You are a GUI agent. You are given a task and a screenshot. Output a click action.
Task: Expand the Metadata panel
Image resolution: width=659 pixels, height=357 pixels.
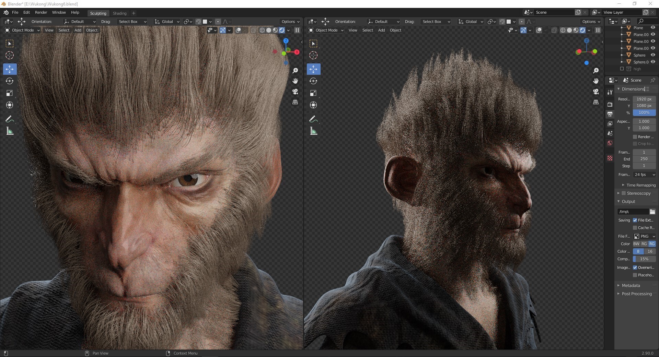(631, 285)
